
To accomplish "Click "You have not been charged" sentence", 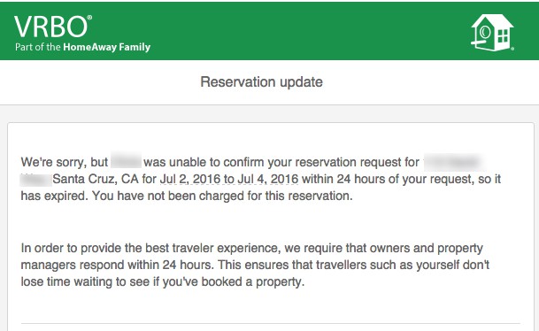I will pos(222,196).
